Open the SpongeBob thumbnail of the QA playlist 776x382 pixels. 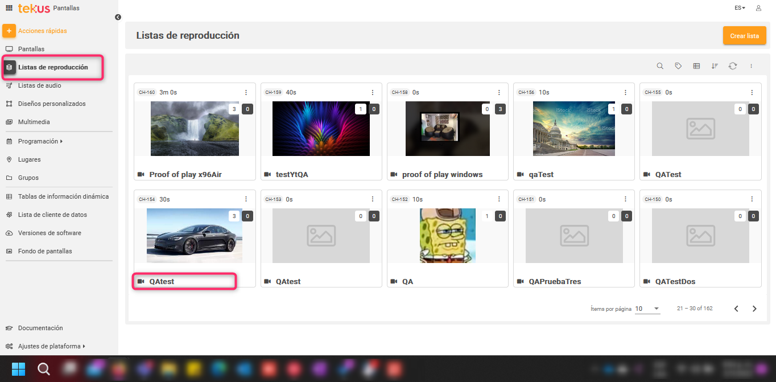[447, 235]
